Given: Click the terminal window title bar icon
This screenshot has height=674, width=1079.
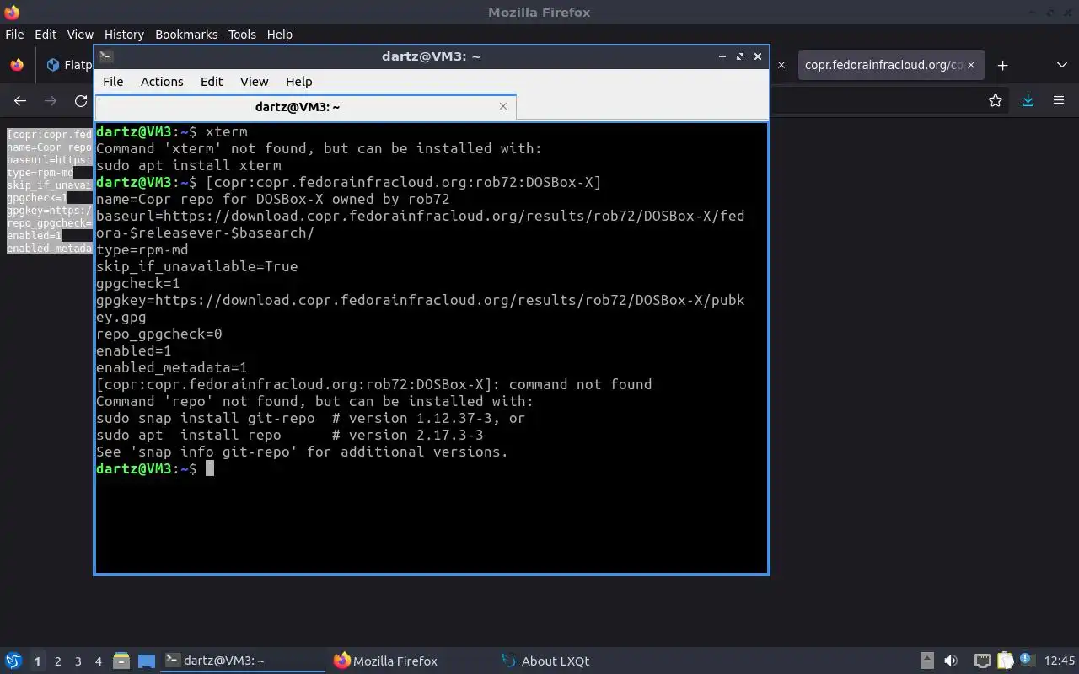Looking at the screenshot, I should [x=105, y=56].
